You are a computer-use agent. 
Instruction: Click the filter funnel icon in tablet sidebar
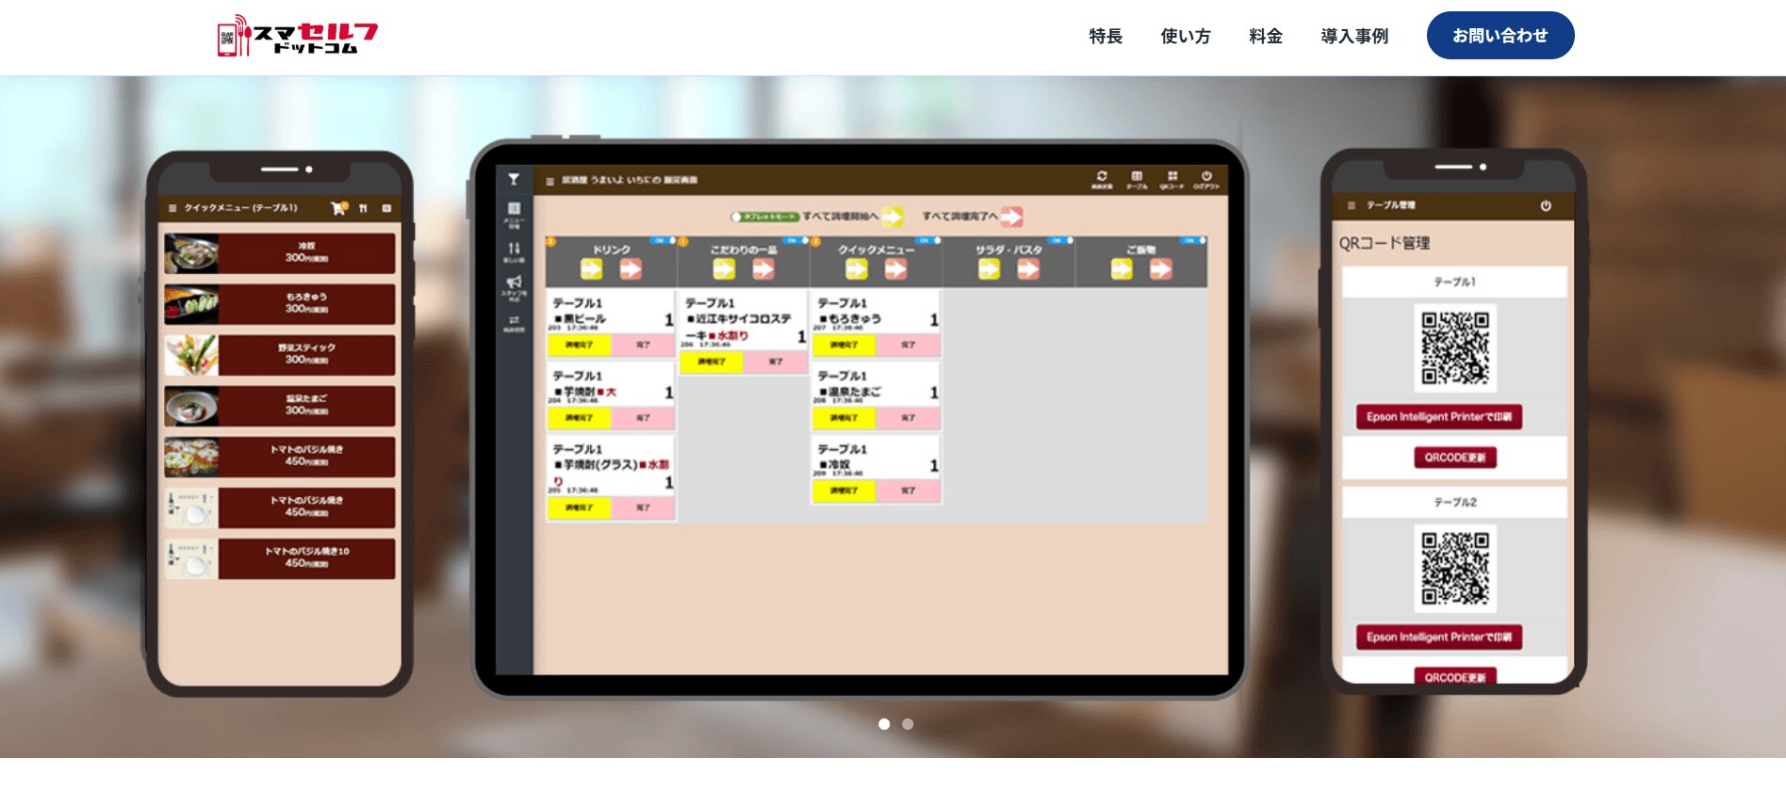[x=514, y=179]
